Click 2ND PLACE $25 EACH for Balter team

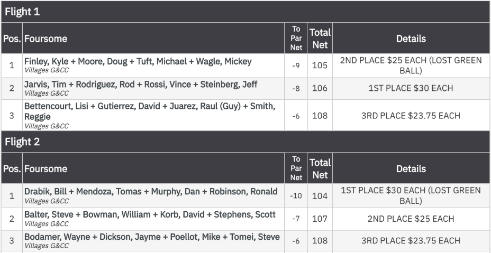(x=411, y=219)
